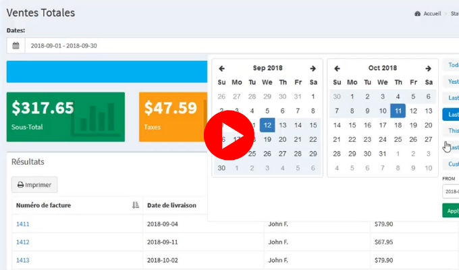
Task: Select September 15 in the Sep 2018 calendar
Action: tap(313, 125)
